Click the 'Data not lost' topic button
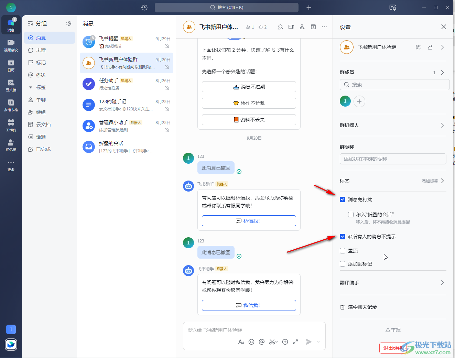This screenshot has height=358, width=455. point(249,120)
